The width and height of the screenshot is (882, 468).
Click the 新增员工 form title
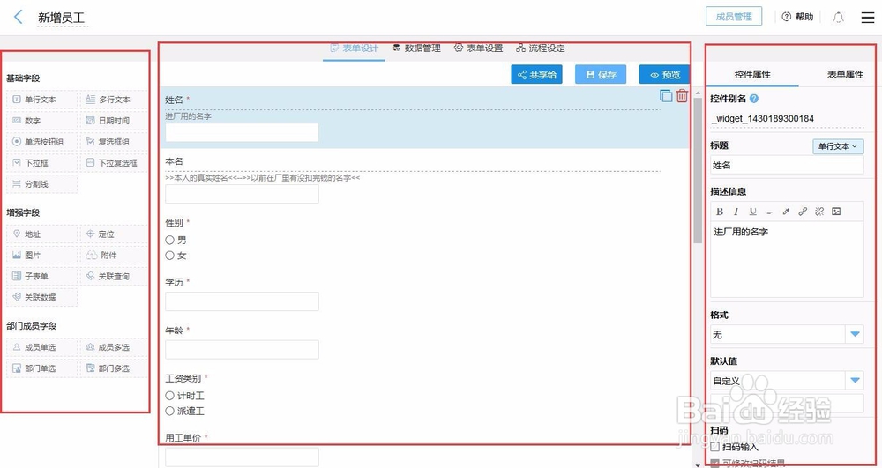62,18
